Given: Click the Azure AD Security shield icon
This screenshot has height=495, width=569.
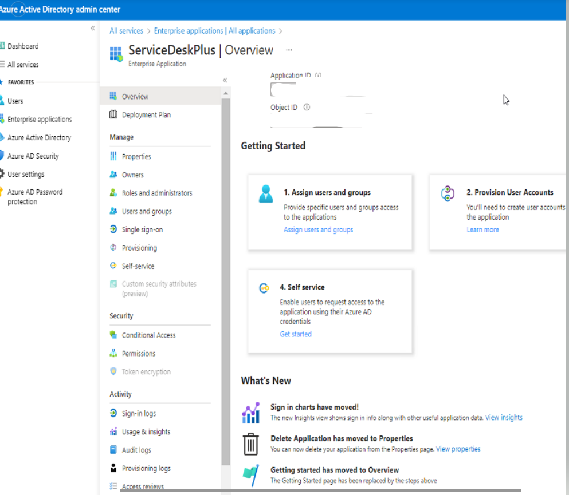Looking at the screenshot, I should tap(2, 156).
